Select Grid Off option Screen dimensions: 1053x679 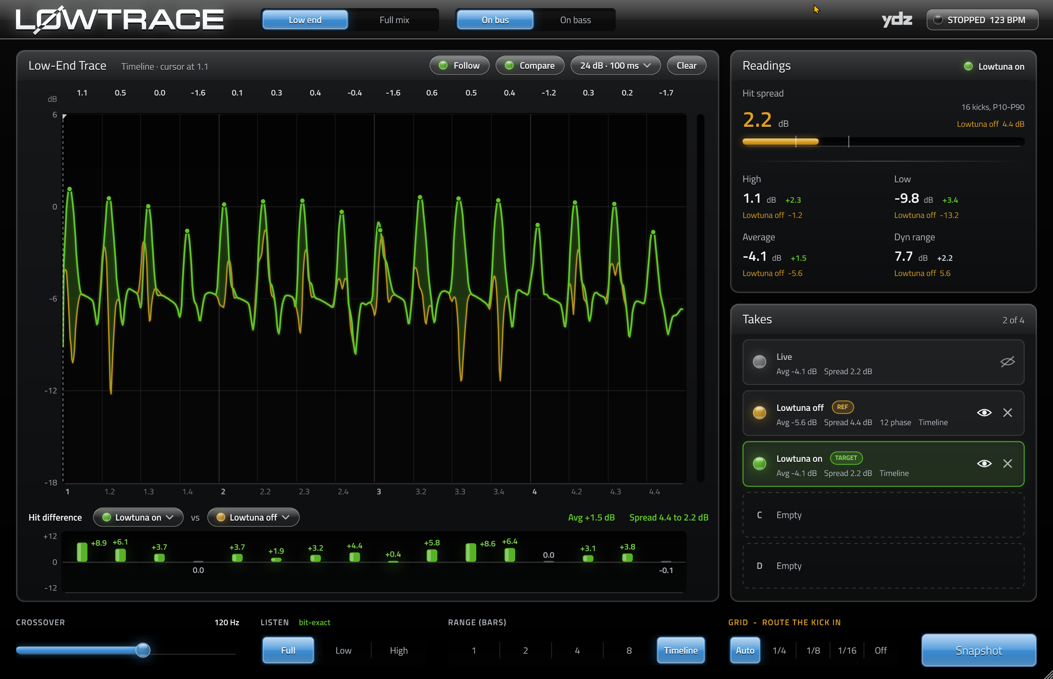tap(880, 650)
